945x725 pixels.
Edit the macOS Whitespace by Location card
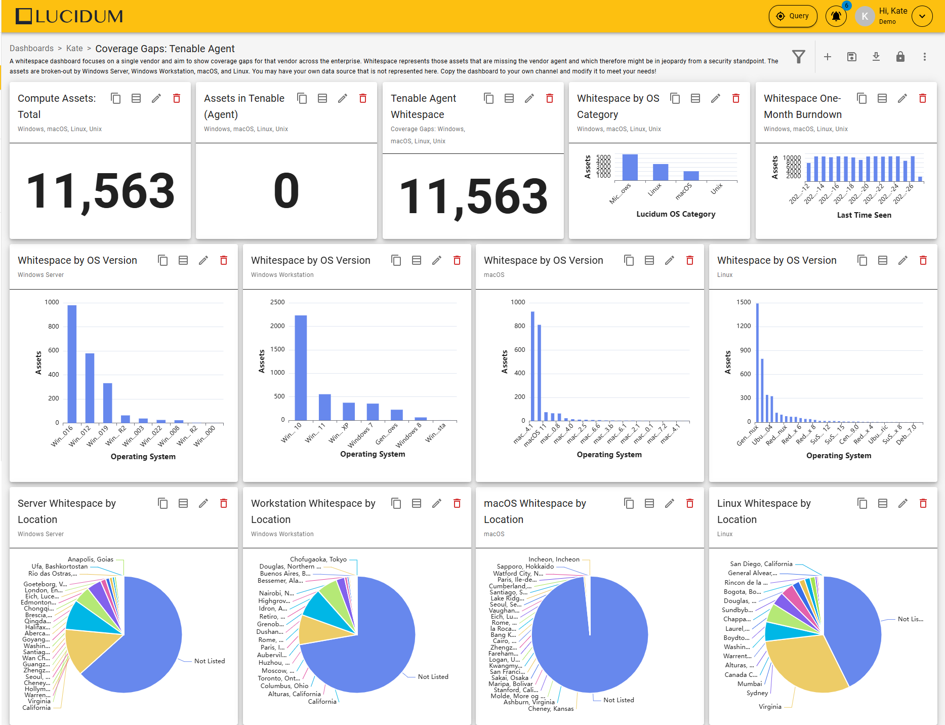670,503
